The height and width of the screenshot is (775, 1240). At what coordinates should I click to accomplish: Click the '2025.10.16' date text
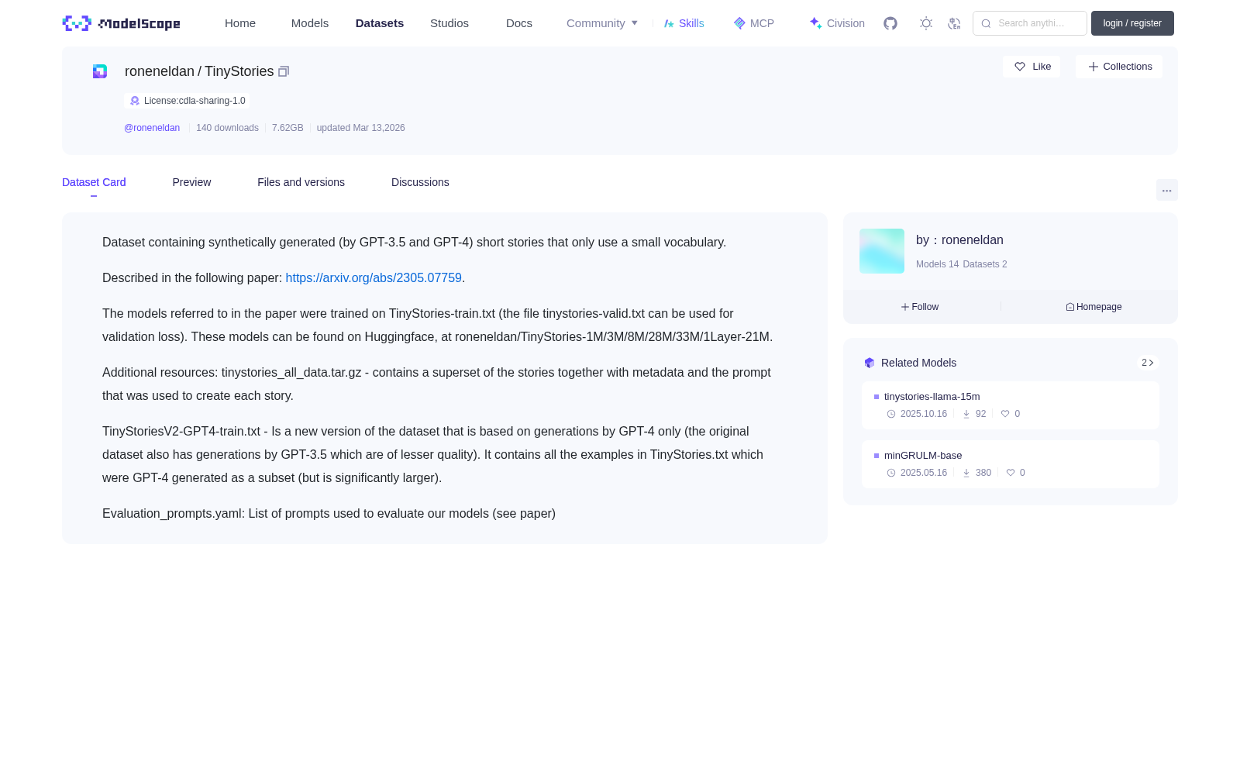coord(924,414)
